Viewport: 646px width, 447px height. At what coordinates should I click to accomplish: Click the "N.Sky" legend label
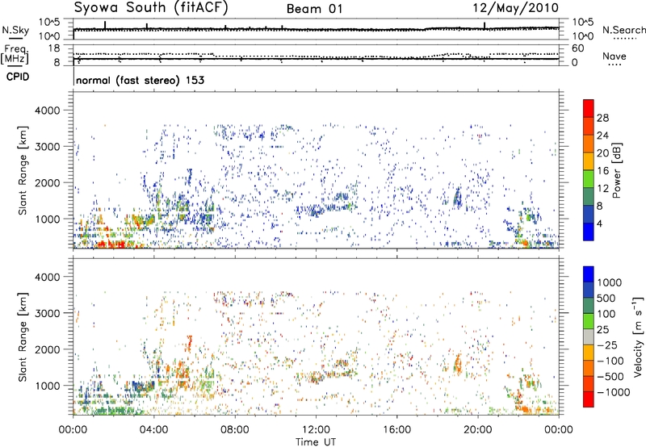[15, 30]
